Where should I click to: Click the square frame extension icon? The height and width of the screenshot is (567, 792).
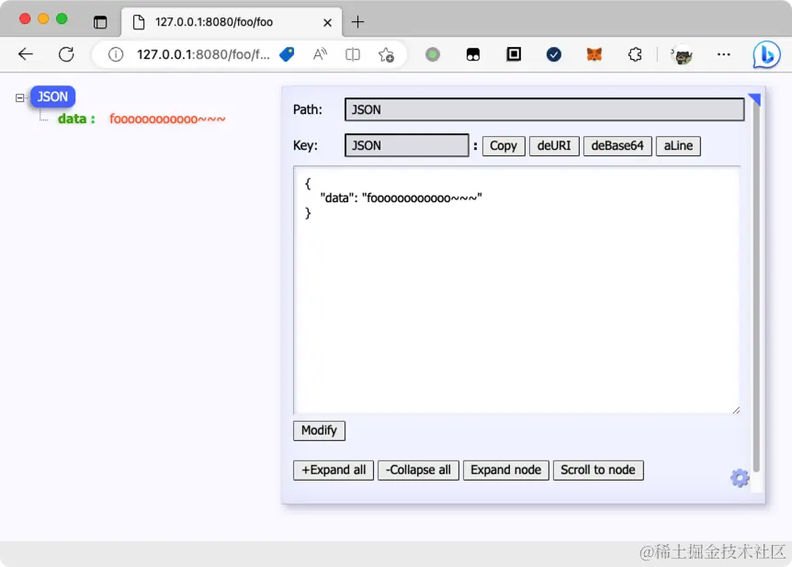[x=514, y=54]
